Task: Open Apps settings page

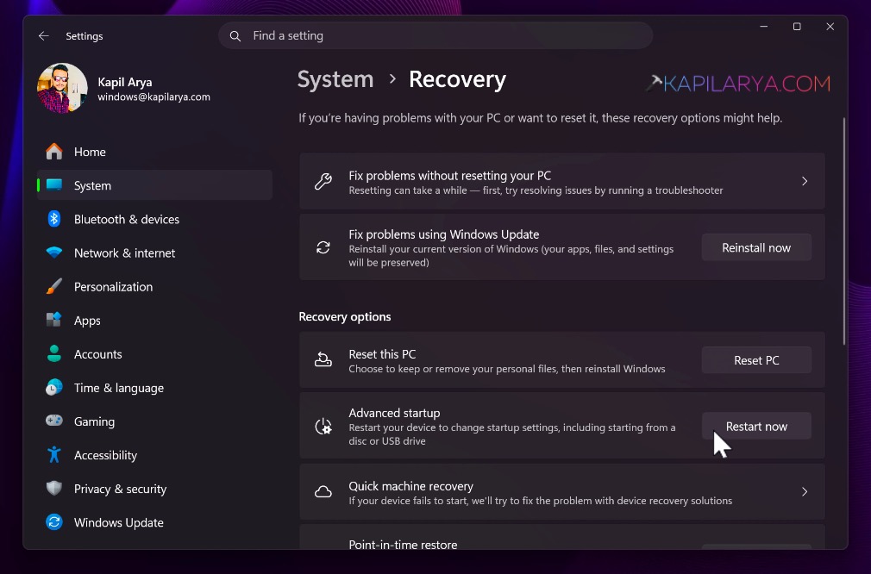Action: click(154, 321)
